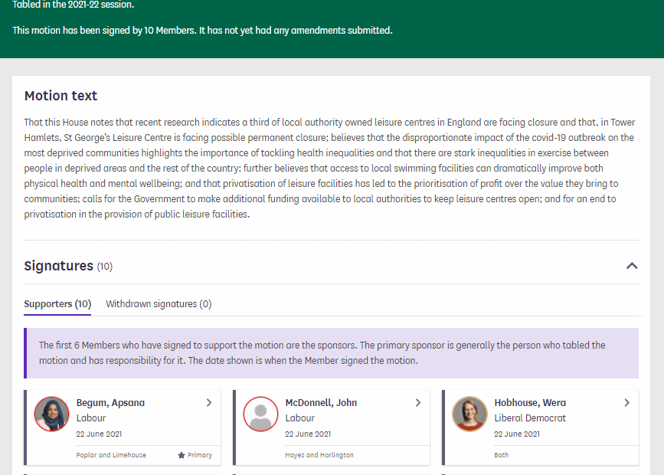664x475 pixels.
Task: Click the Signatures heading
Action: pyautogui.click(x=59, y=266)
